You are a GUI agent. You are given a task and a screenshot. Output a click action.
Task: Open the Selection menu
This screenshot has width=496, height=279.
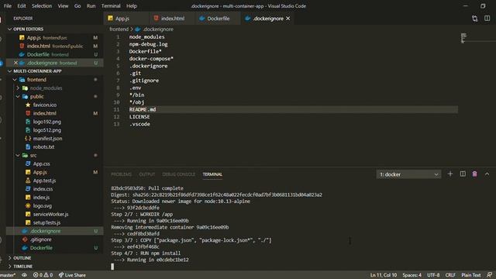(41, 6)
